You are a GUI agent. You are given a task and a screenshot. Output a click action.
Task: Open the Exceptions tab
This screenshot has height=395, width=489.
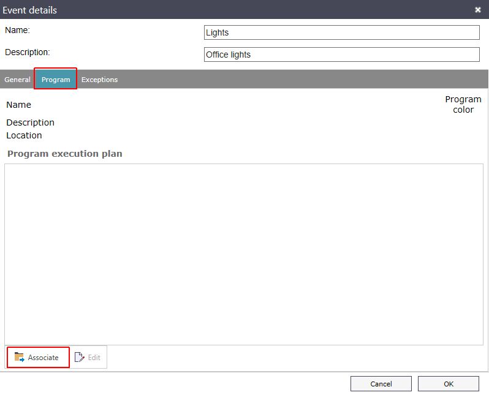coord(99,80)
